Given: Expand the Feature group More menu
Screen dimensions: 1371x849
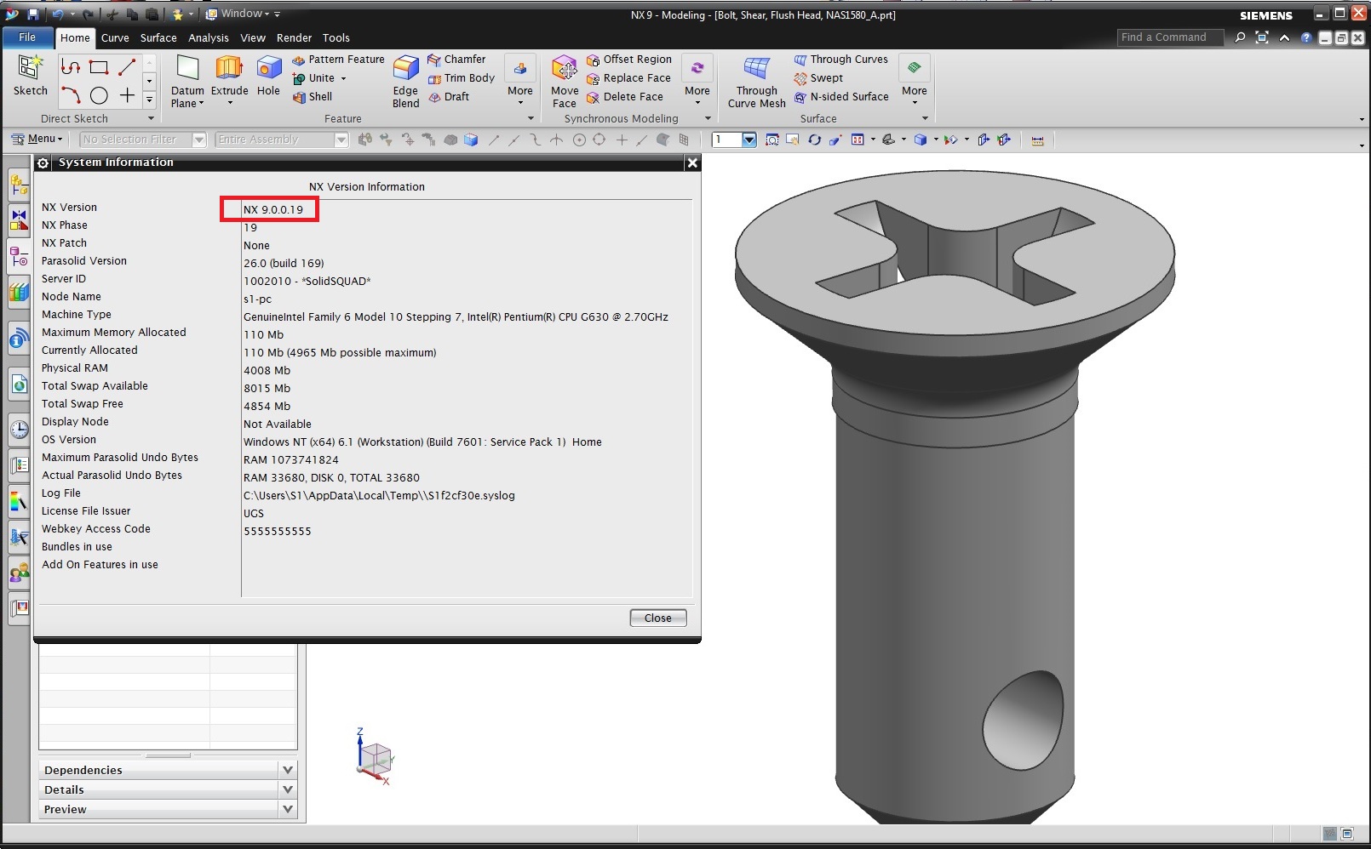Looking at the screenshot, I should click(x=520, y=80).
